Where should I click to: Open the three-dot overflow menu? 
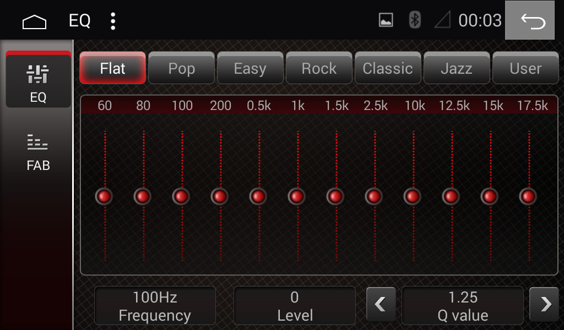tap(113, 21)
